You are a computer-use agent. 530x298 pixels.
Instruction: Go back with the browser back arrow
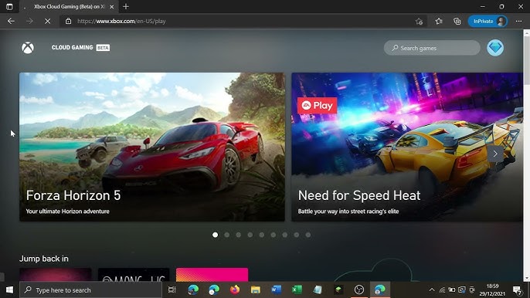point(11,21)
